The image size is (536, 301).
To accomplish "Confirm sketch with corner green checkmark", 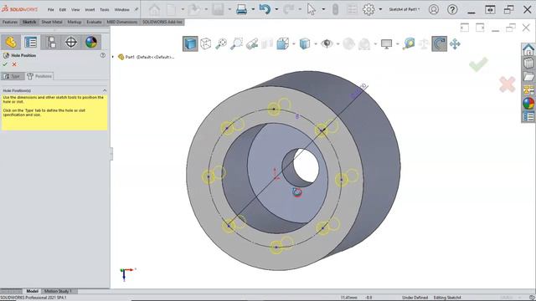I will pos(478,64).
